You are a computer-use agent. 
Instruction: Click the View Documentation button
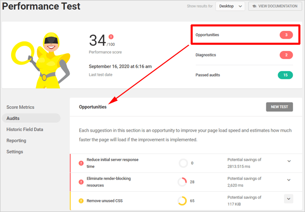pyautogui.click(x=274, y=6)
